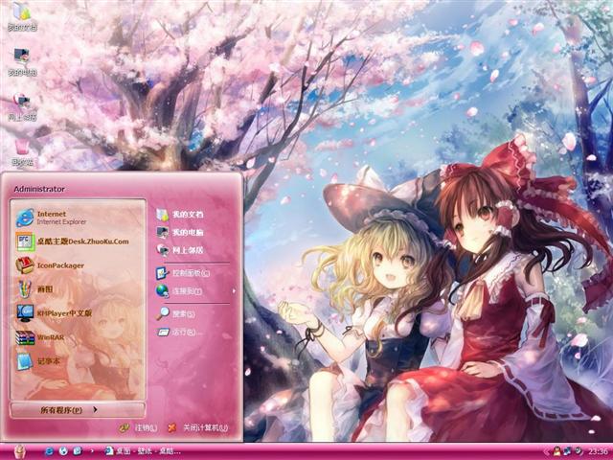The height and width of the screenshot is (460, 613).
Task: Click the Administrator user name
Action: [39, 189]
